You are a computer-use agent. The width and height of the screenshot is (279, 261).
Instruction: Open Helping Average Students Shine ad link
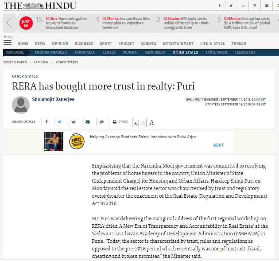pos(143,137)
